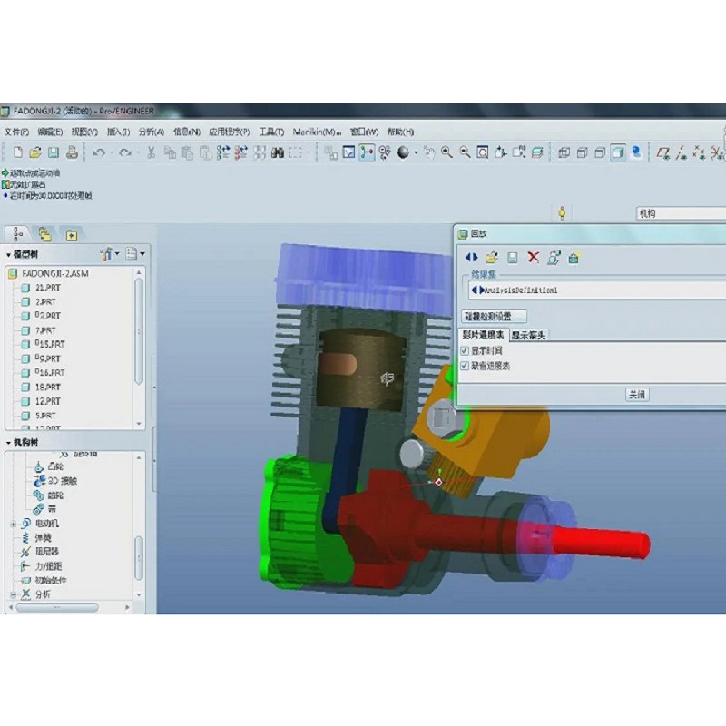Open a file via the folder icon
Viewport: 726px width, 726px height.
point(35,152)
